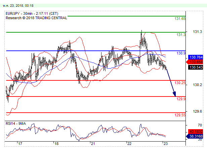Click the x-axis date label 23
The height and width of the screenshot is (150, 207).
(166, 144)
